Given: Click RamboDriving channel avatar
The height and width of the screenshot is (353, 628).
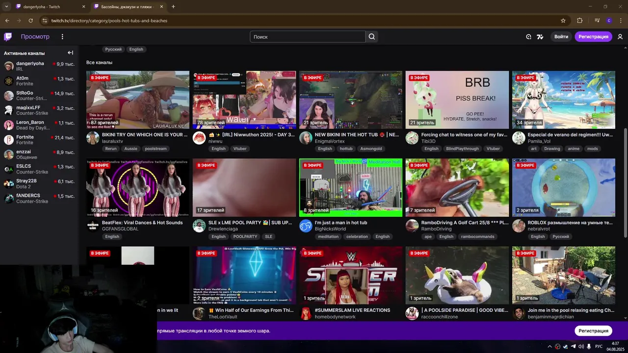Looking at the screenshot, I should 412,226.
